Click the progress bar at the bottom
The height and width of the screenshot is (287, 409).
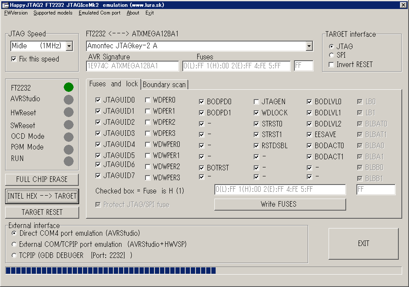point(204,271)
